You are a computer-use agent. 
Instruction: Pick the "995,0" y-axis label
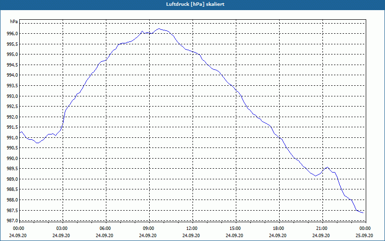pos(13,54)
